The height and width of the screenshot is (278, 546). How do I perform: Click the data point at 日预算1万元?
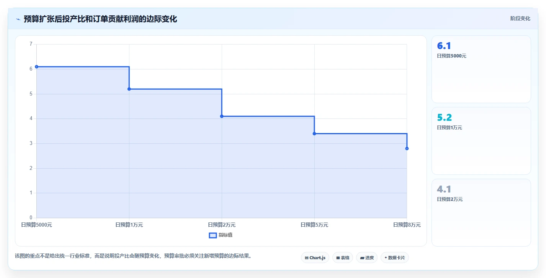(x=129, y=89)
